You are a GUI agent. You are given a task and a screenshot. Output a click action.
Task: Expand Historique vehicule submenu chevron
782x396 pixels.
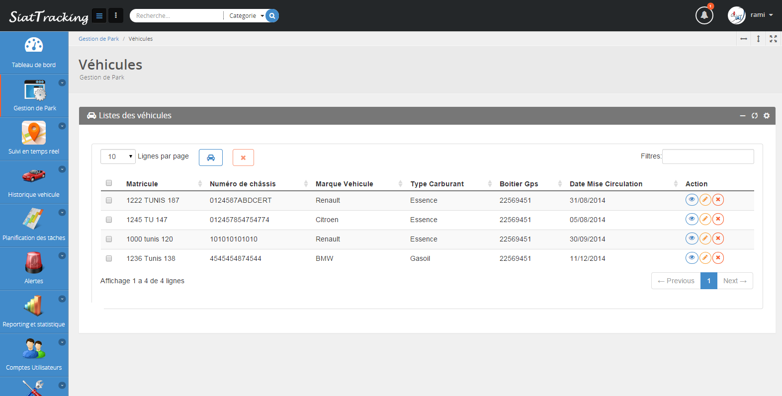point(62,169)
